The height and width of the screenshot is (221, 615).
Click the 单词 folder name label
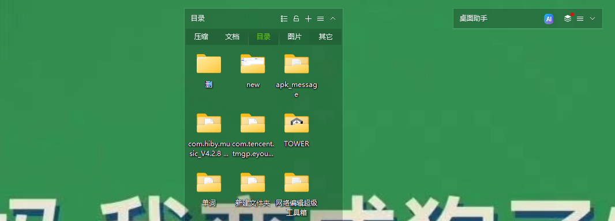[209, 203]
